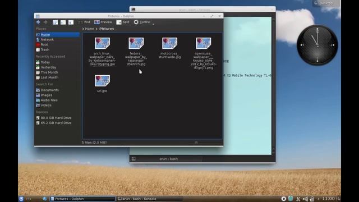Click the pager icon in the panel
The image size is (359, 202).
tap(29, 199)
